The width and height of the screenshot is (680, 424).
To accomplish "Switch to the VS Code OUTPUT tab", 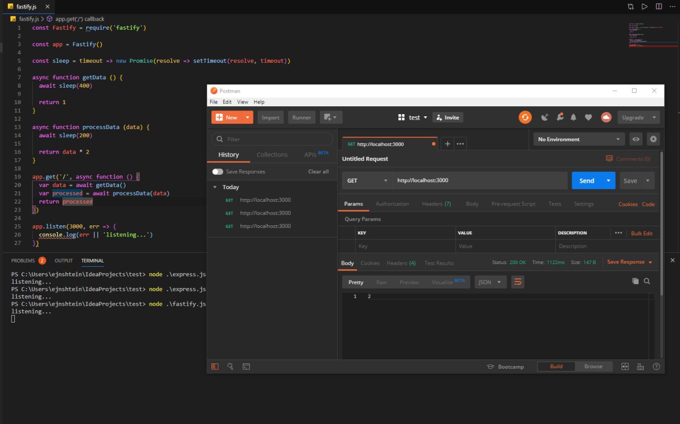I will point(64,261).
